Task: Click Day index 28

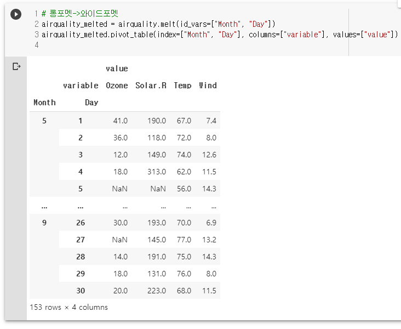Action: (x=81, y=257)
